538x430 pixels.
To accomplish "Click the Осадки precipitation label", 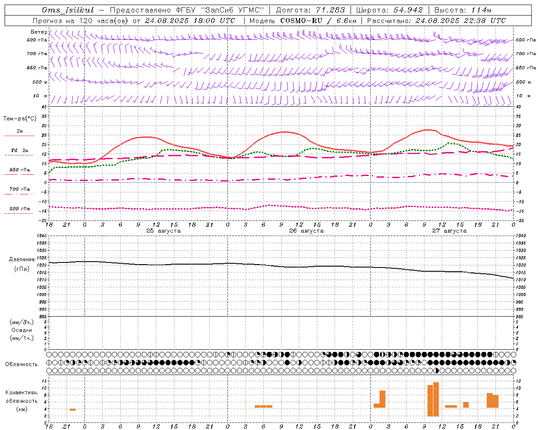I will tap(22, 330).
